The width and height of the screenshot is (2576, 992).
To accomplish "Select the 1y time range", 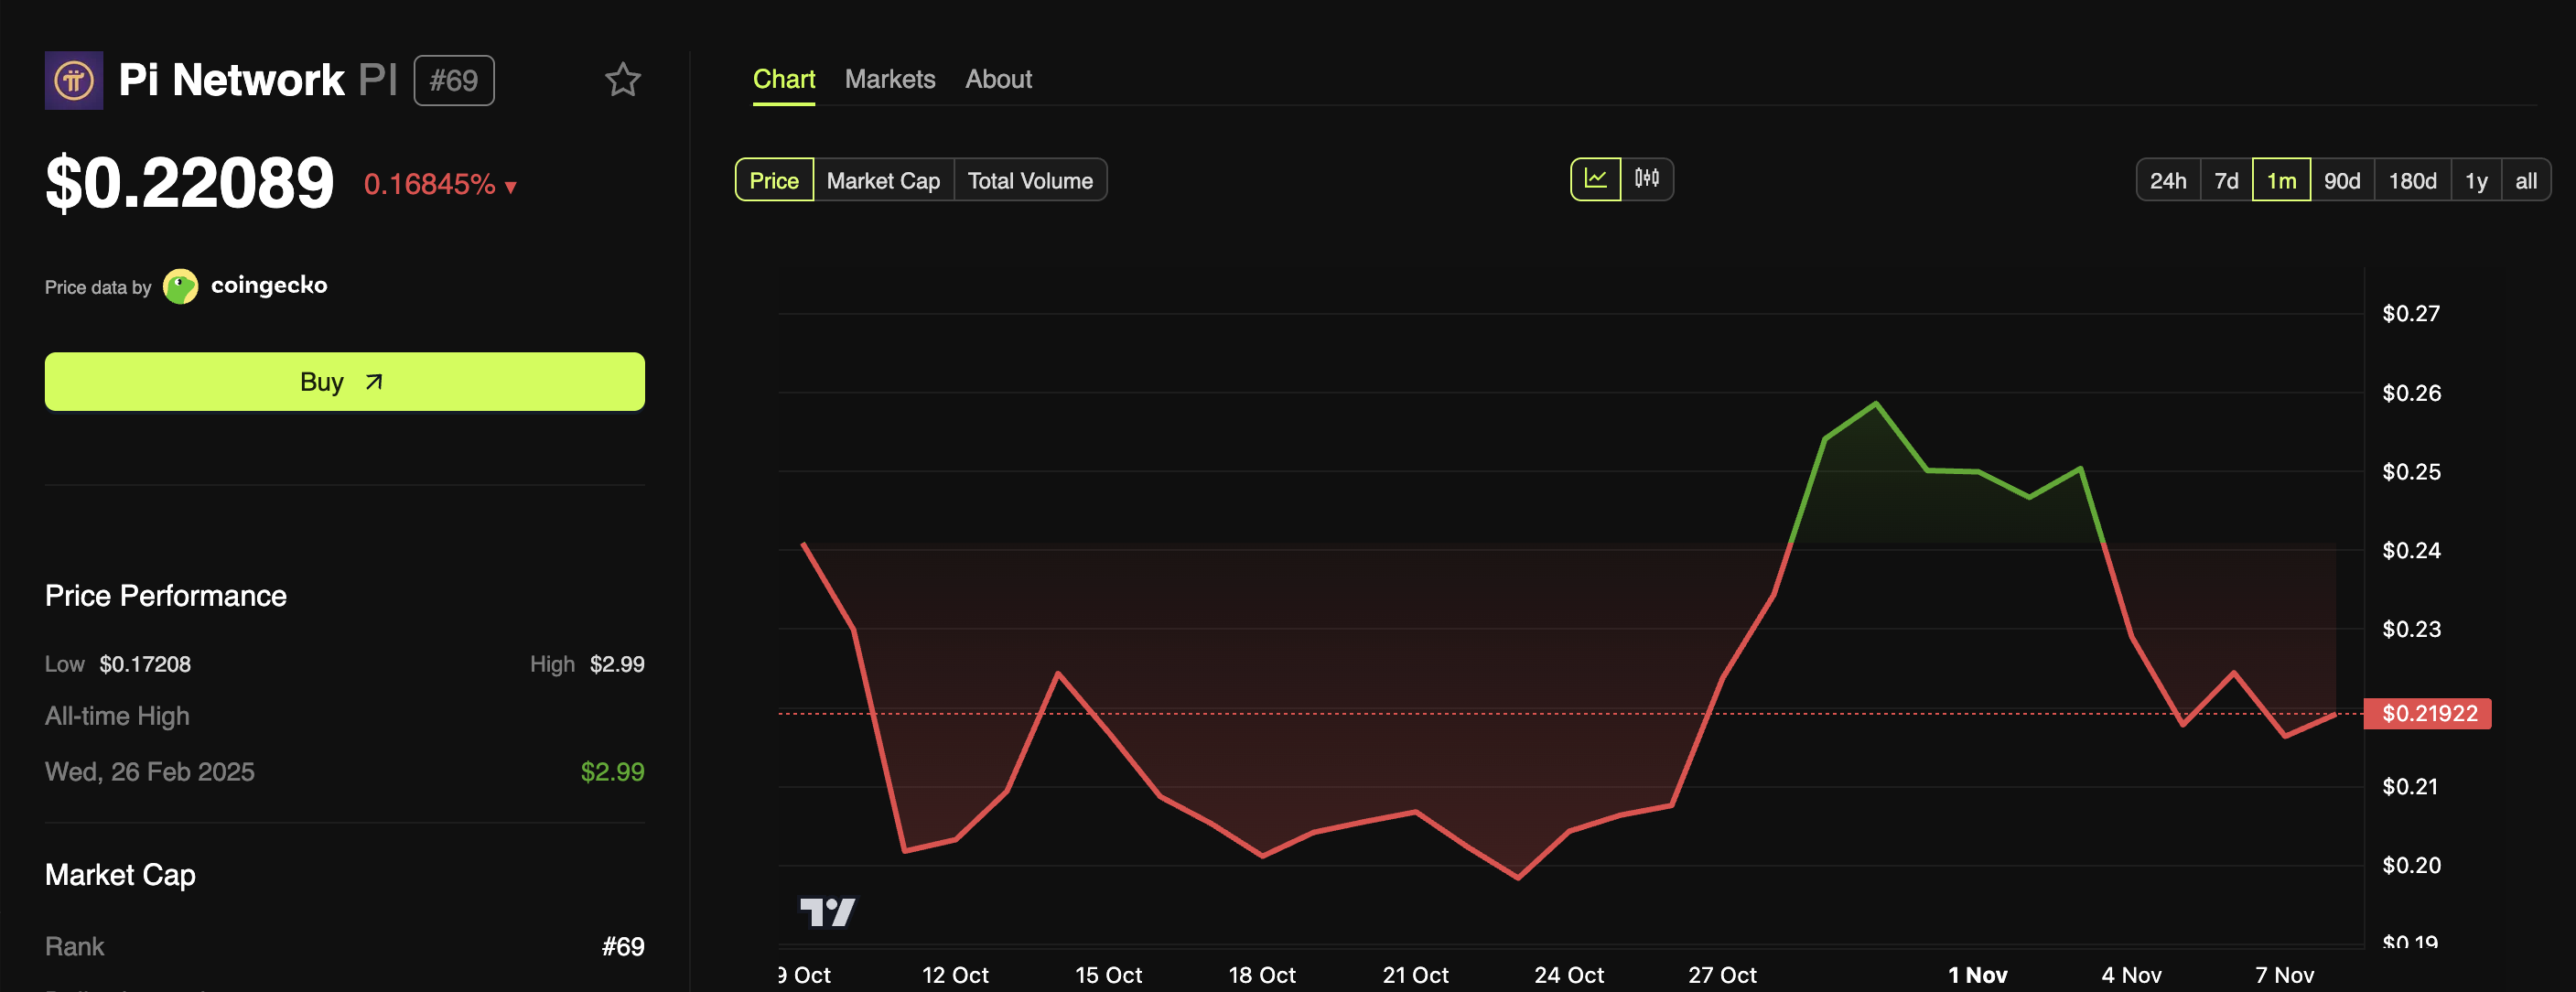I will tap(2475, 181).
